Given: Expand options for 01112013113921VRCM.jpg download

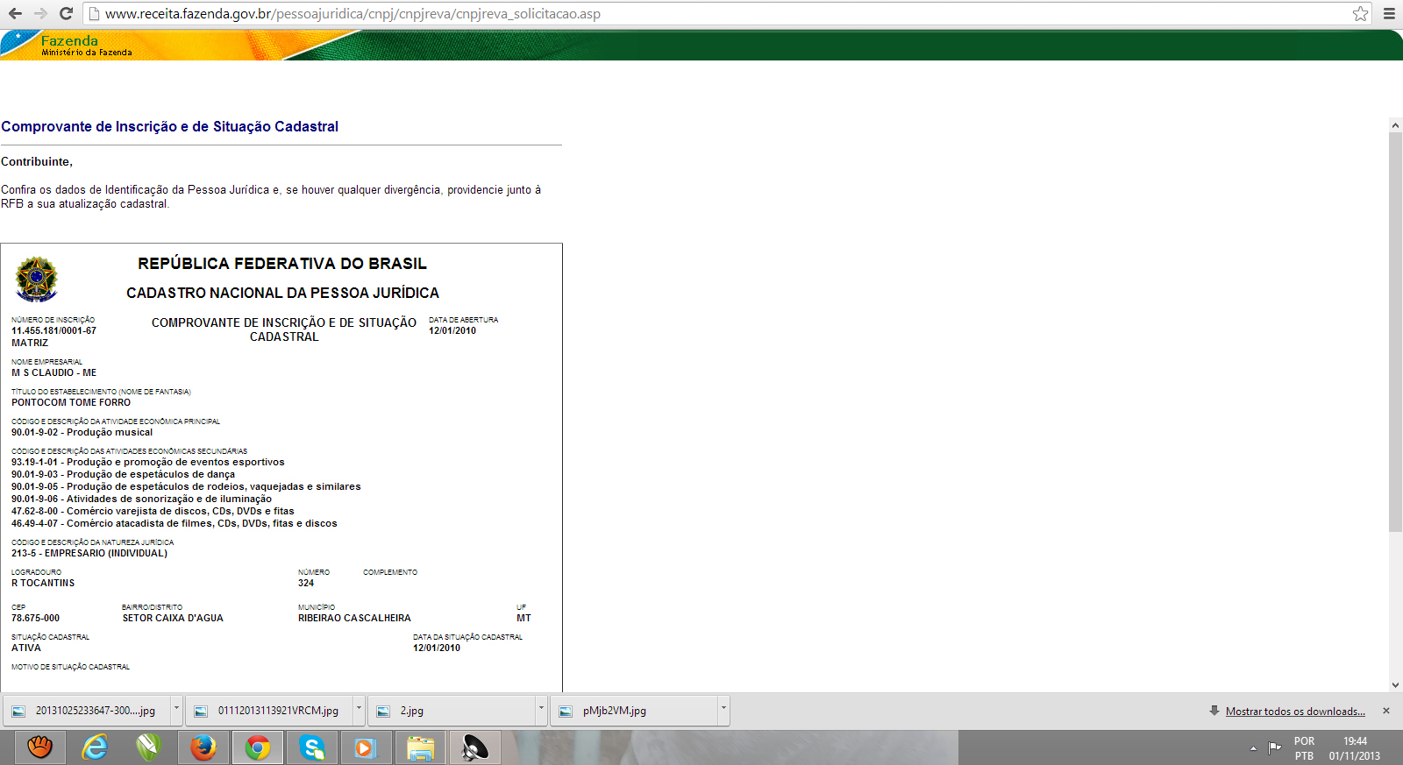Looking at the screenshot, I should [x=359, y=709].
